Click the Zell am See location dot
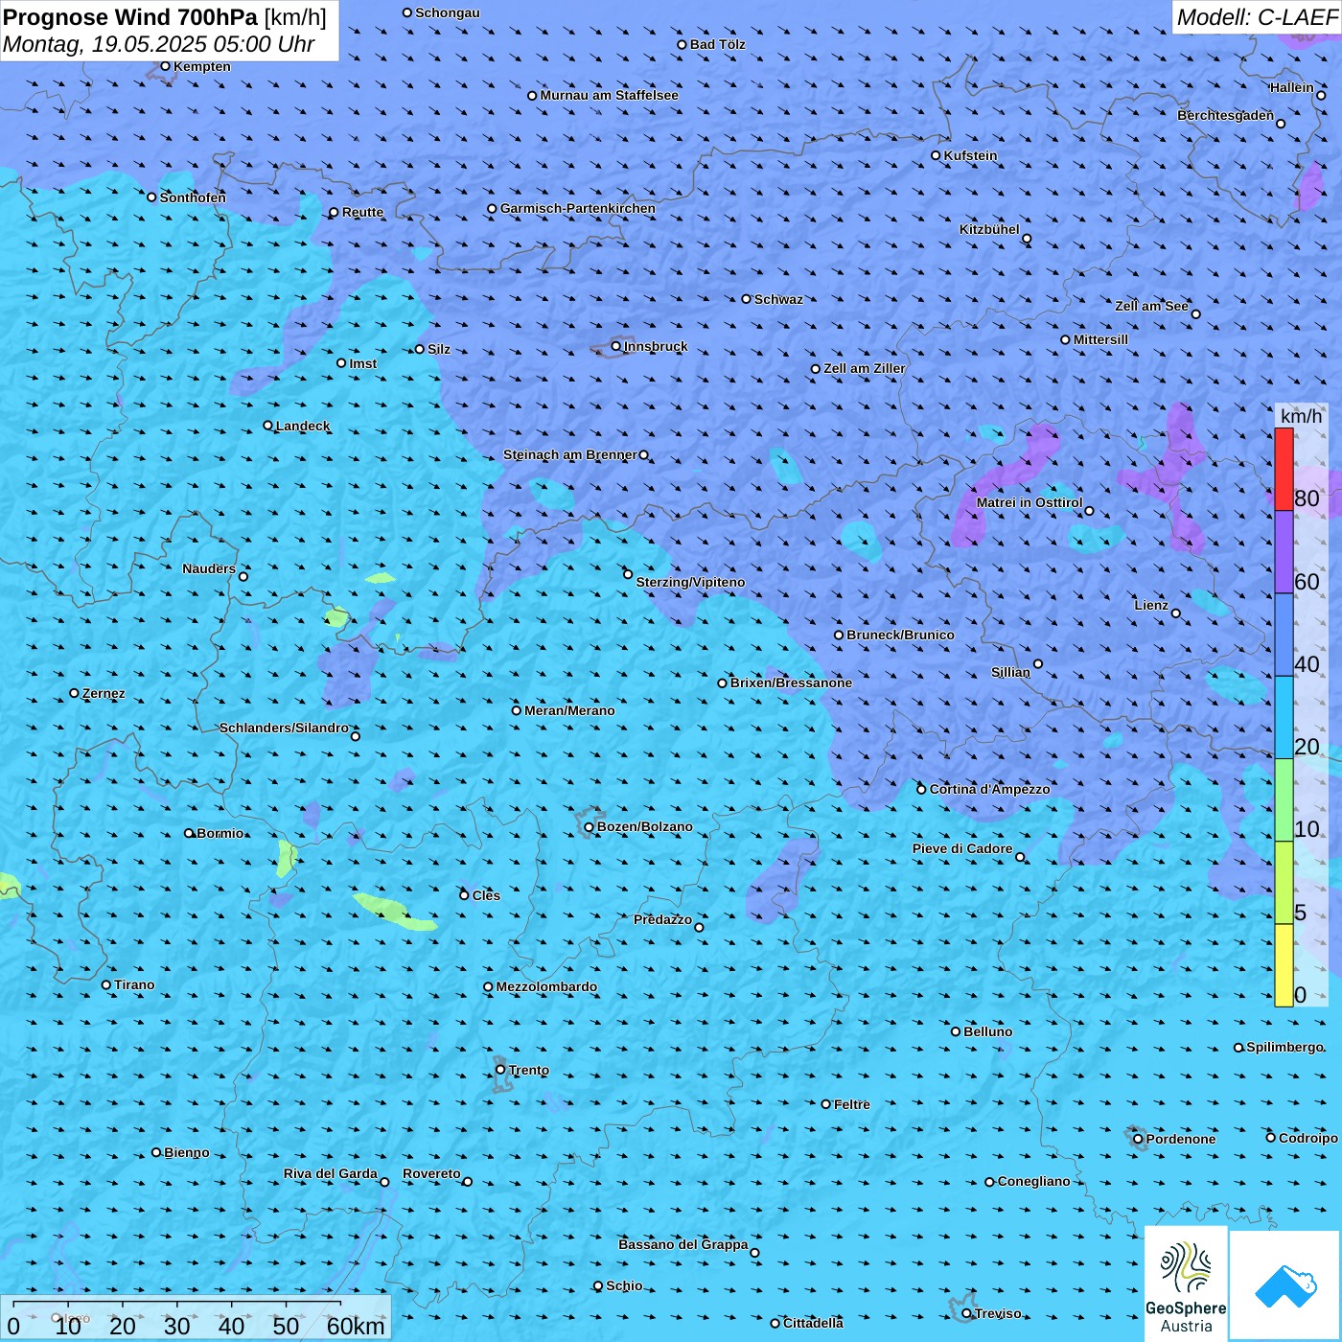This screenshot has height=1342, width=1342. tap(1195, 313)
